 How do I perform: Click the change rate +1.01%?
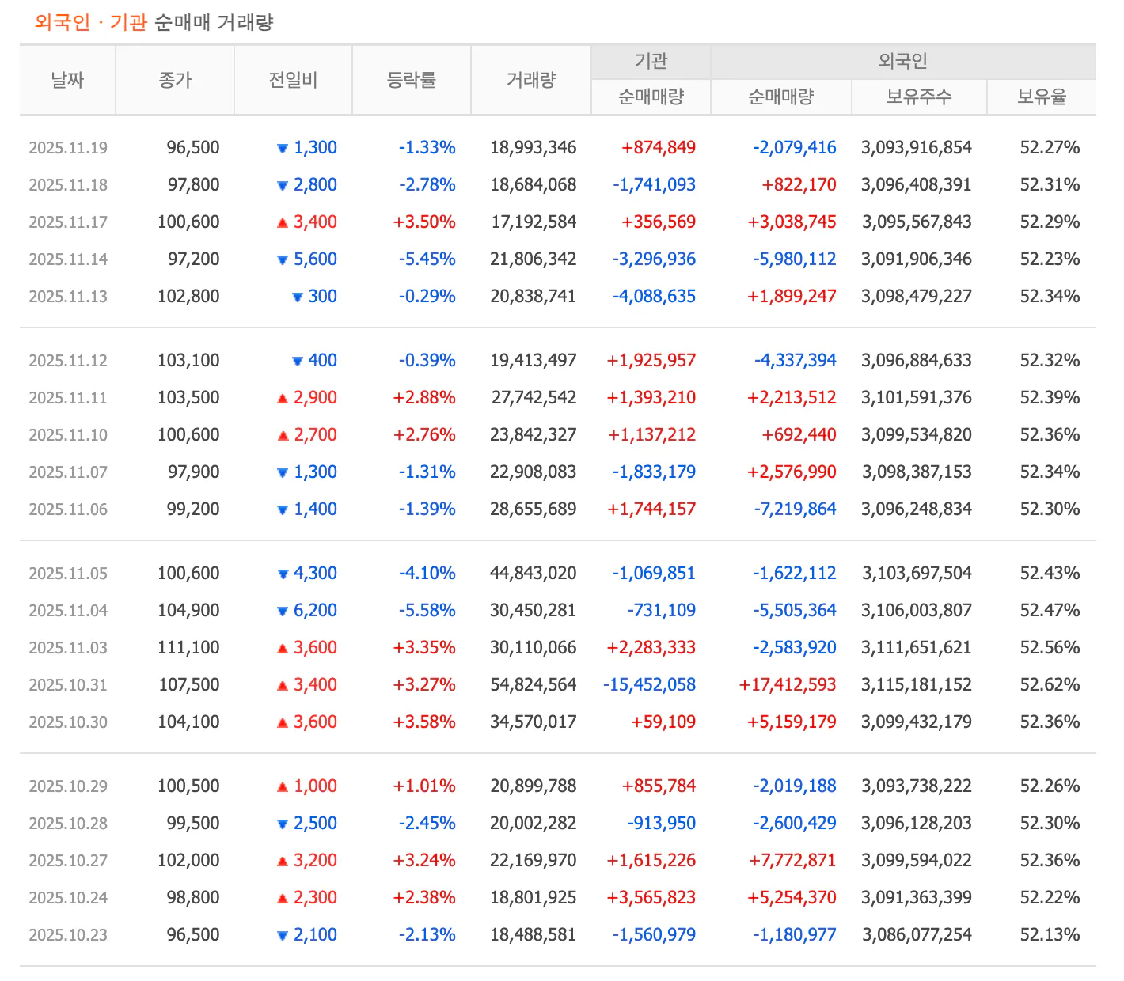click(x=424, y=786)
